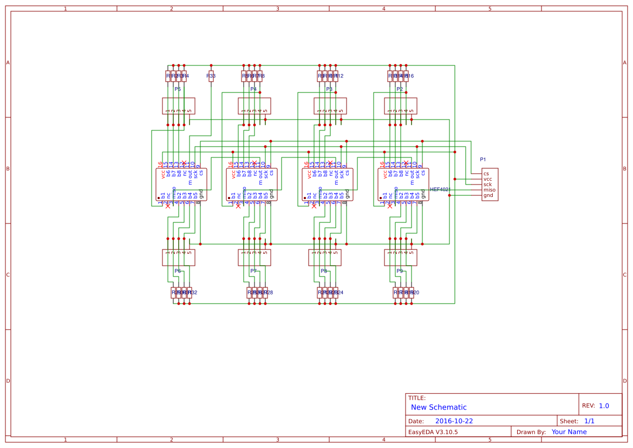This screenshot has width=633, height=448.
Task: Click the 'Your Name' drawn-by field
Action: (x=569, y=432)
